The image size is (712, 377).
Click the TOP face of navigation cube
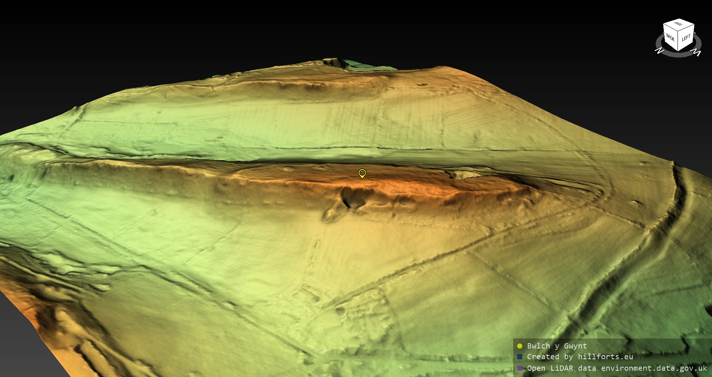click(679, 24)
